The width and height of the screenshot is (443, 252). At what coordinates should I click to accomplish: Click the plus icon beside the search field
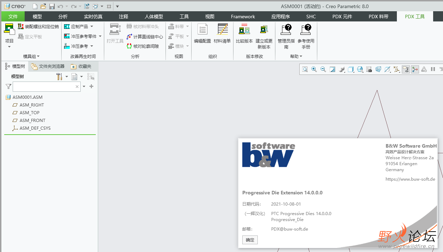click(92, 86)
